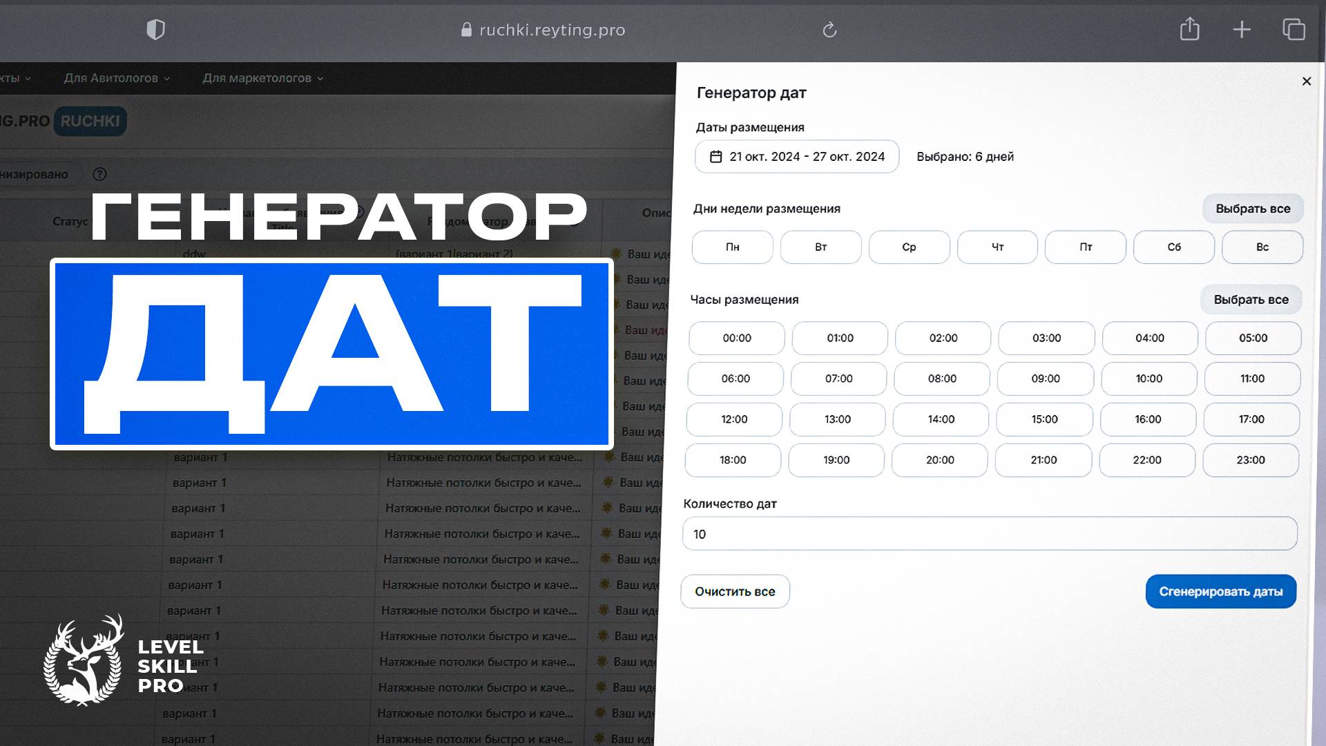1326x746 pixels.
Task: Click the shield privacy icon in the browser toolbar
Action: click(156, 30)
